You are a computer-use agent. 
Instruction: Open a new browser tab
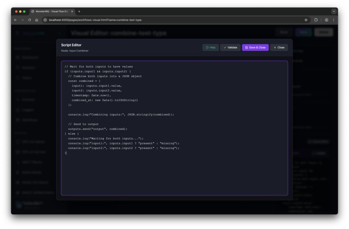point(79,11)
